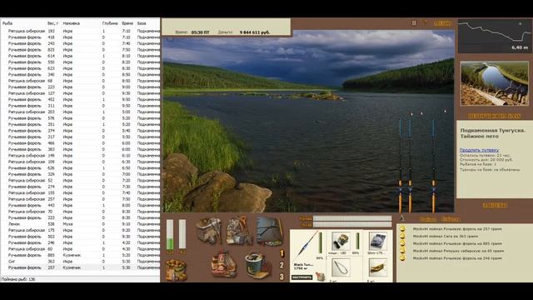Click the orange button under location thumbnail

494,116
